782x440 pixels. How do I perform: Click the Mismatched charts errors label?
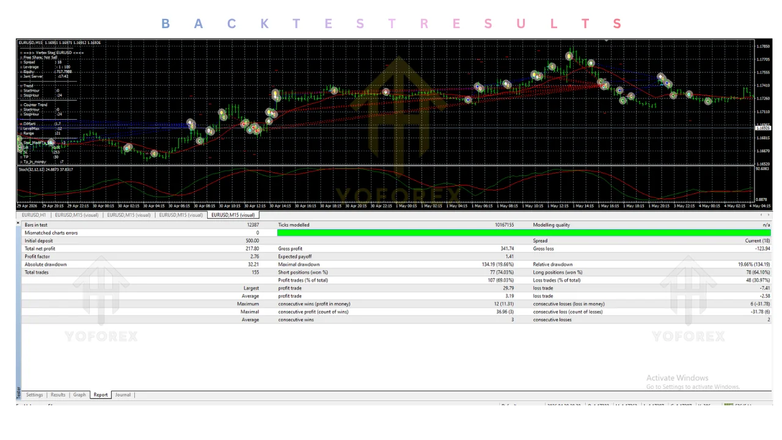click(51, 233)
